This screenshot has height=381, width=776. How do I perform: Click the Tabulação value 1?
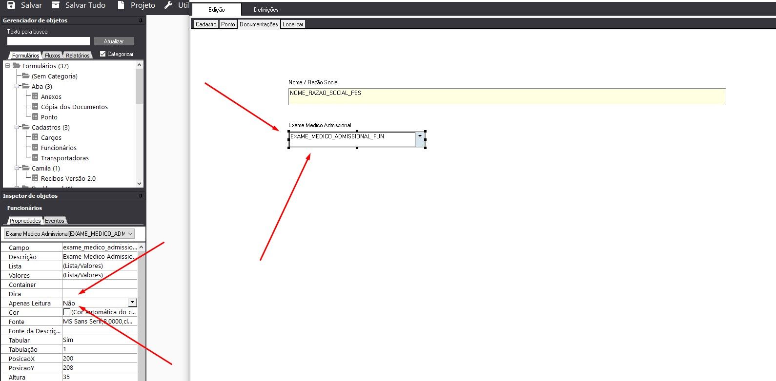click(x=100, y=349)
